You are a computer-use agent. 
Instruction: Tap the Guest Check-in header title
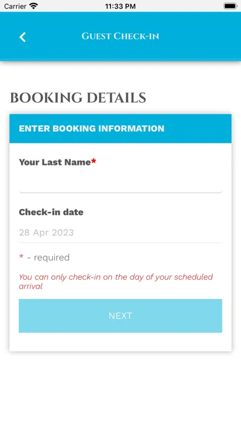pyautogui.click(x=120, y=36)
